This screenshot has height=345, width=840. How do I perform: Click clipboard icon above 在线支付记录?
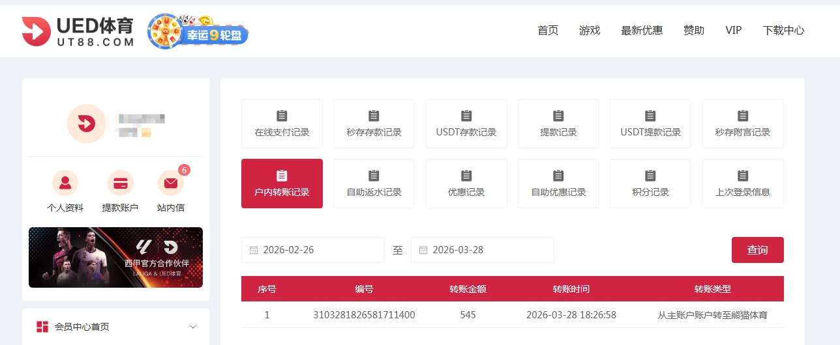[x=282, y=115]
